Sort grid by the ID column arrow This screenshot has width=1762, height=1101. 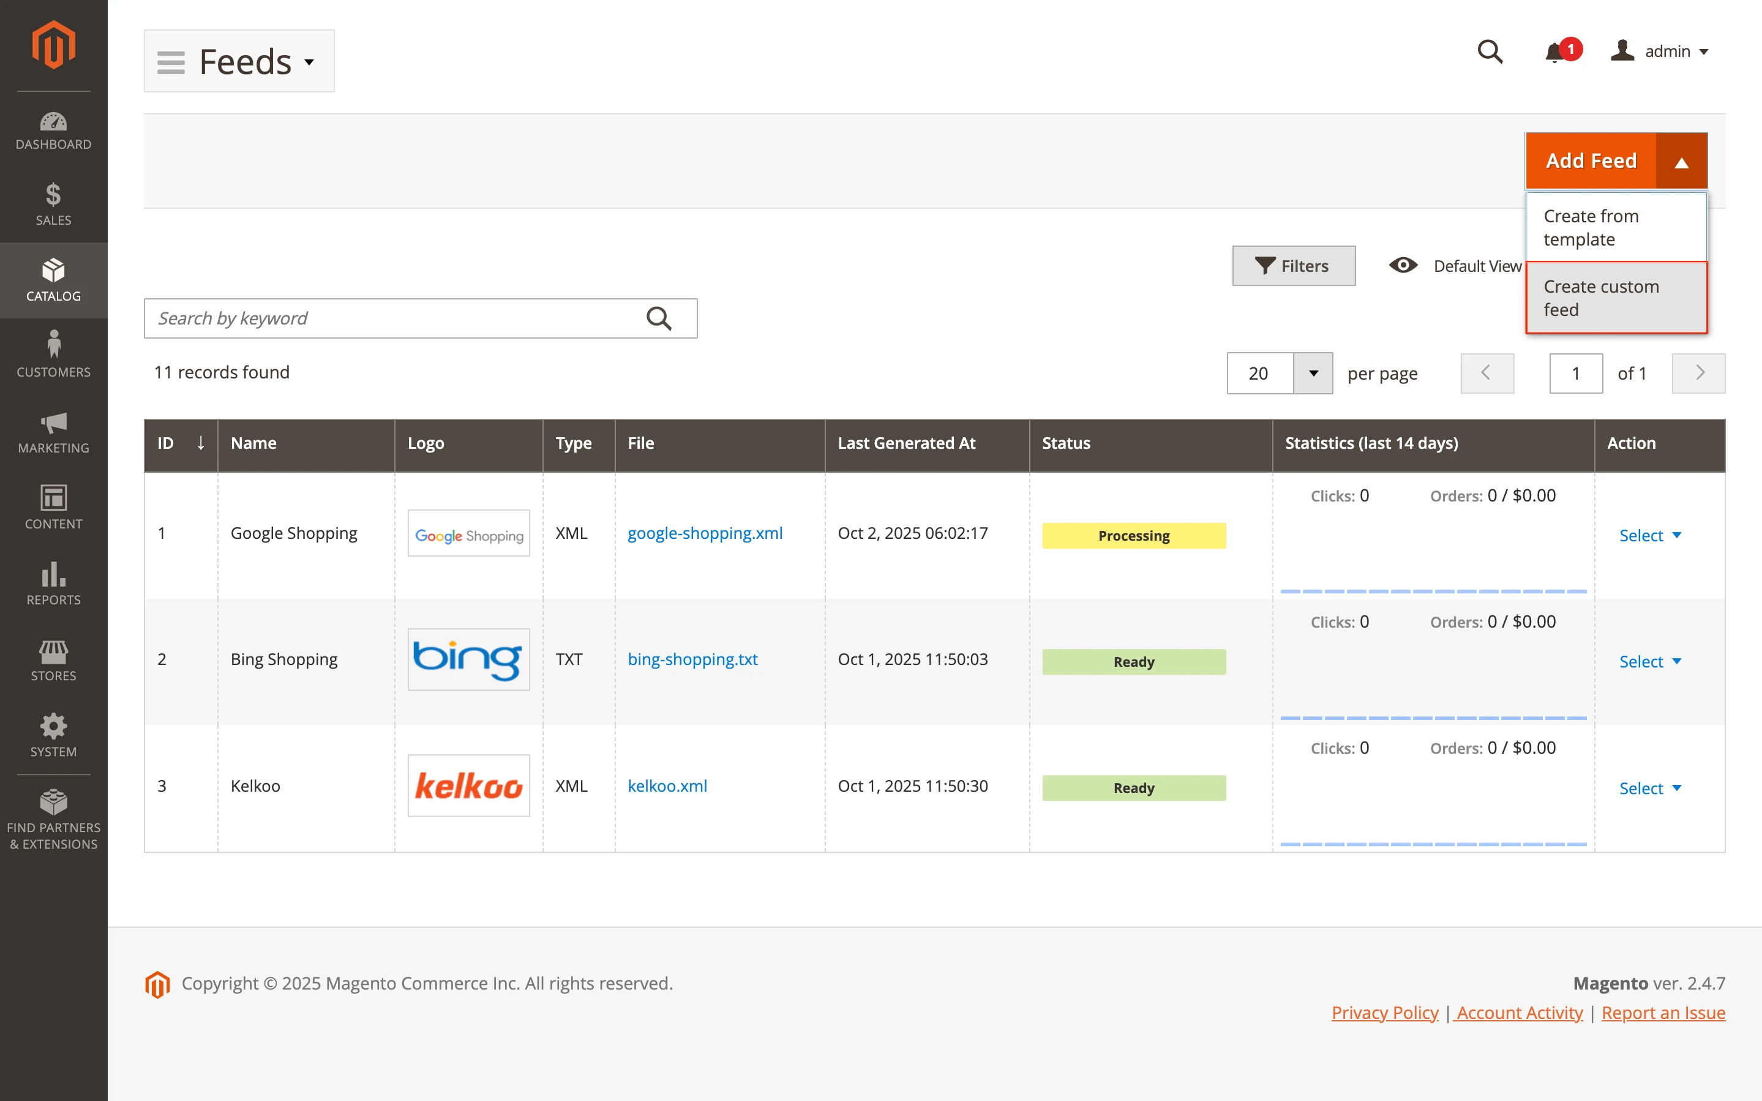point(201,443)
